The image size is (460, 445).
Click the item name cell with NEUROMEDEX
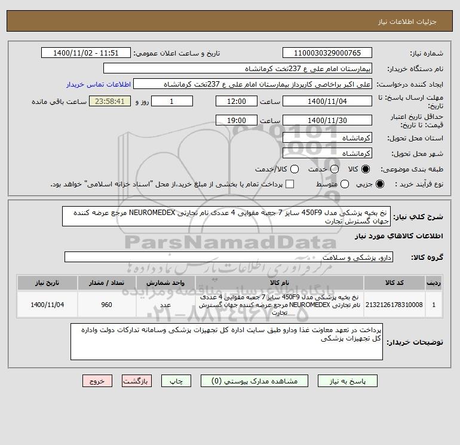[280, 305]
